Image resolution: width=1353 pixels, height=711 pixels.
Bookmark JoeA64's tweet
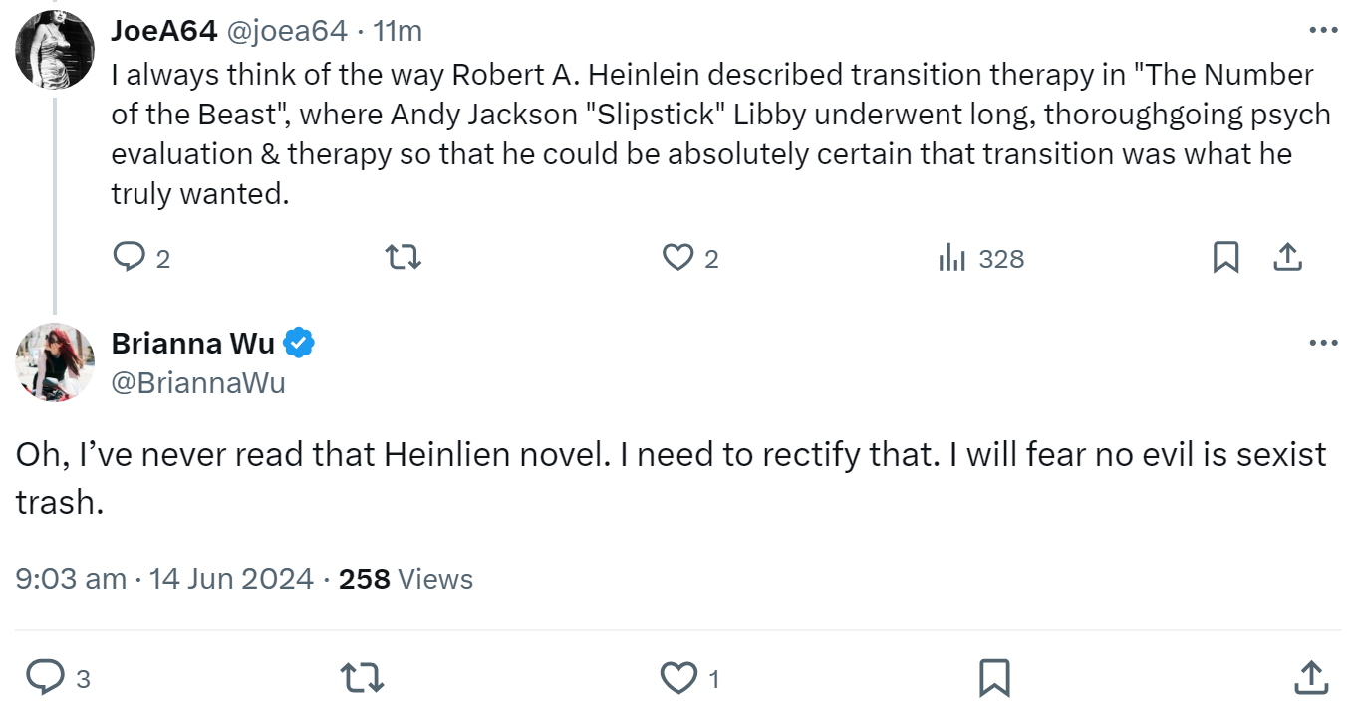[1225, 259]
